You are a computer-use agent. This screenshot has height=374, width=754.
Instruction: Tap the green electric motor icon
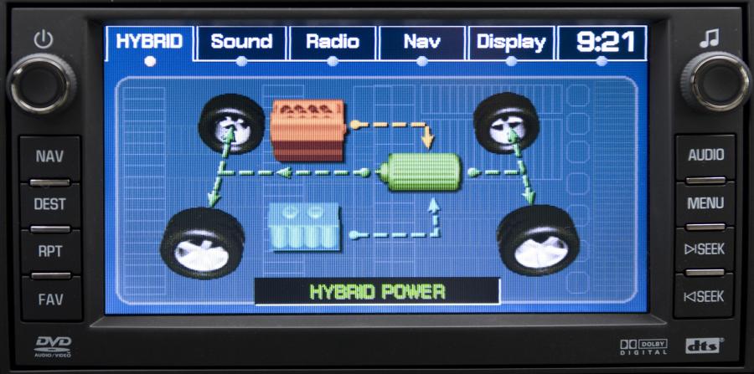pyautogui.click(x=420, y=172)
